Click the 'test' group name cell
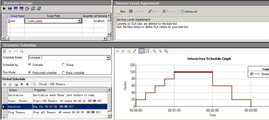 (x=17, y=21)
